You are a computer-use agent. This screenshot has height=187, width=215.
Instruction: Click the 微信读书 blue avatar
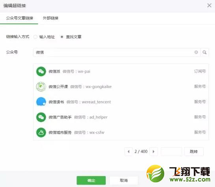coord(41,102)
